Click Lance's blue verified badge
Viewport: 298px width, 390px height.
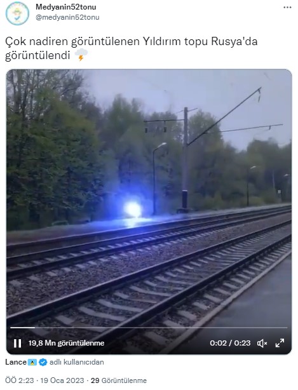click(43, 362)
